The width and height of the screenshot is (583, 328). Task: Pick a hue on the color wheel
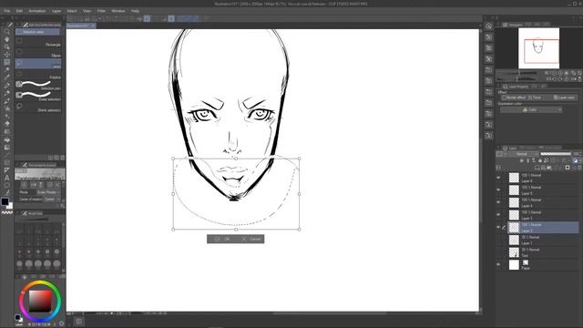point(40,301)
